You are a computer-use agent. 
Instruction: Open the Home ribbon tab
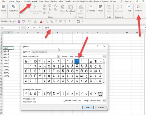(11, 1)
